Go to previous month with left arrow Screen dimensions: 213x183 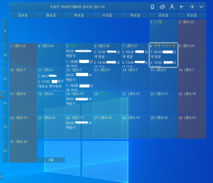click(182, 7)
